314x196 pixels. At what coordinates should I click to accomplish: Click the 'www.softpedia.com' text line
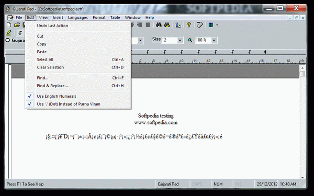pyautogui.click(x=156, y=122)
